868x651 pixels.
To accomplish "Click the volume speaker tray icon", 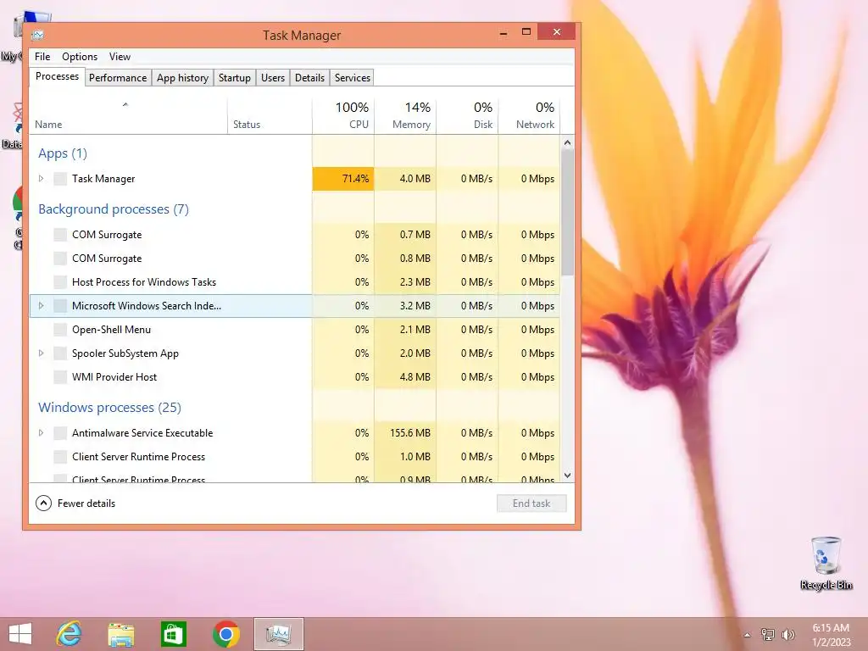I will [x=787, y=634].
